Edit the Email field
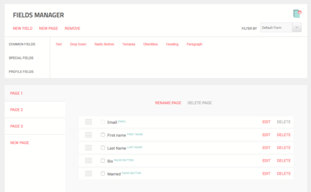 click(x=266, y=122)
